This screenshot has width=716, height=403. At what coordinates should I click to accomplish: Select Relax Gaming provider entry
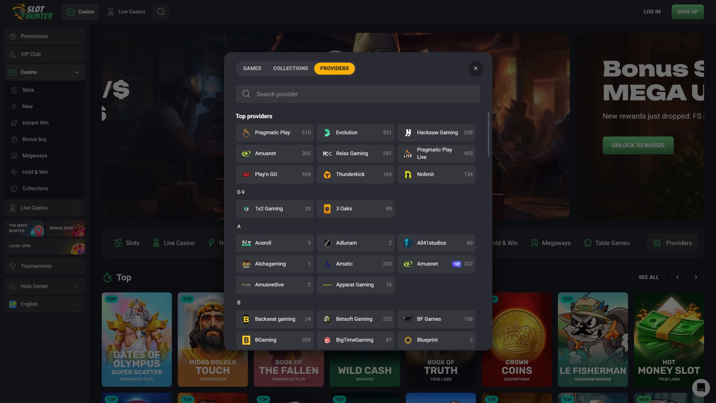tap(355, 153)
